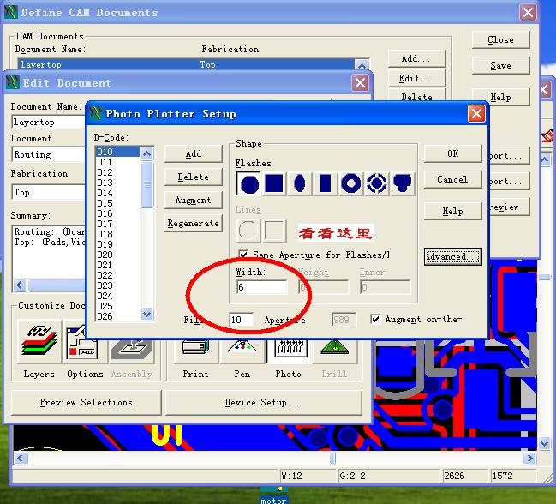This screenshot has height=504, width=556.
Task: Select the odd-shaped flash icon
Action: point(402,183)
